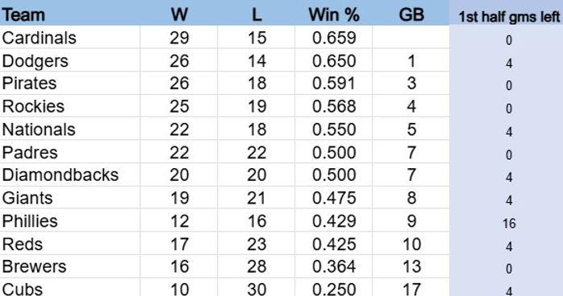
Task: Click the W column header
Action: coord(179,15)
